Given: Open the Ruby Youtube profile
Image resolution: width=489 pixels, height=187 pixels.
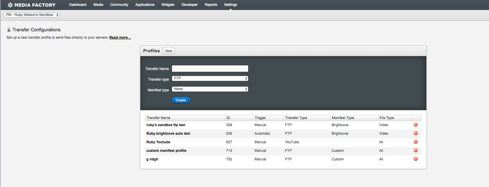Looking at the screenshot, I should 158,142.
